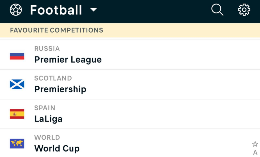Select the SCOTLAND country label

point(53,78)
